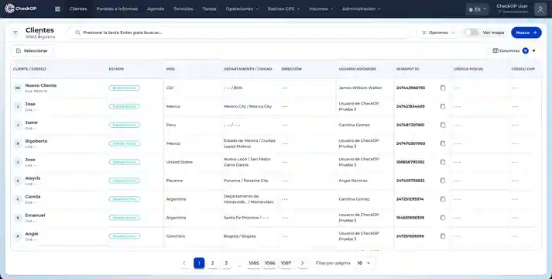Open the Columnas dropdown

[x=514, y=50]
